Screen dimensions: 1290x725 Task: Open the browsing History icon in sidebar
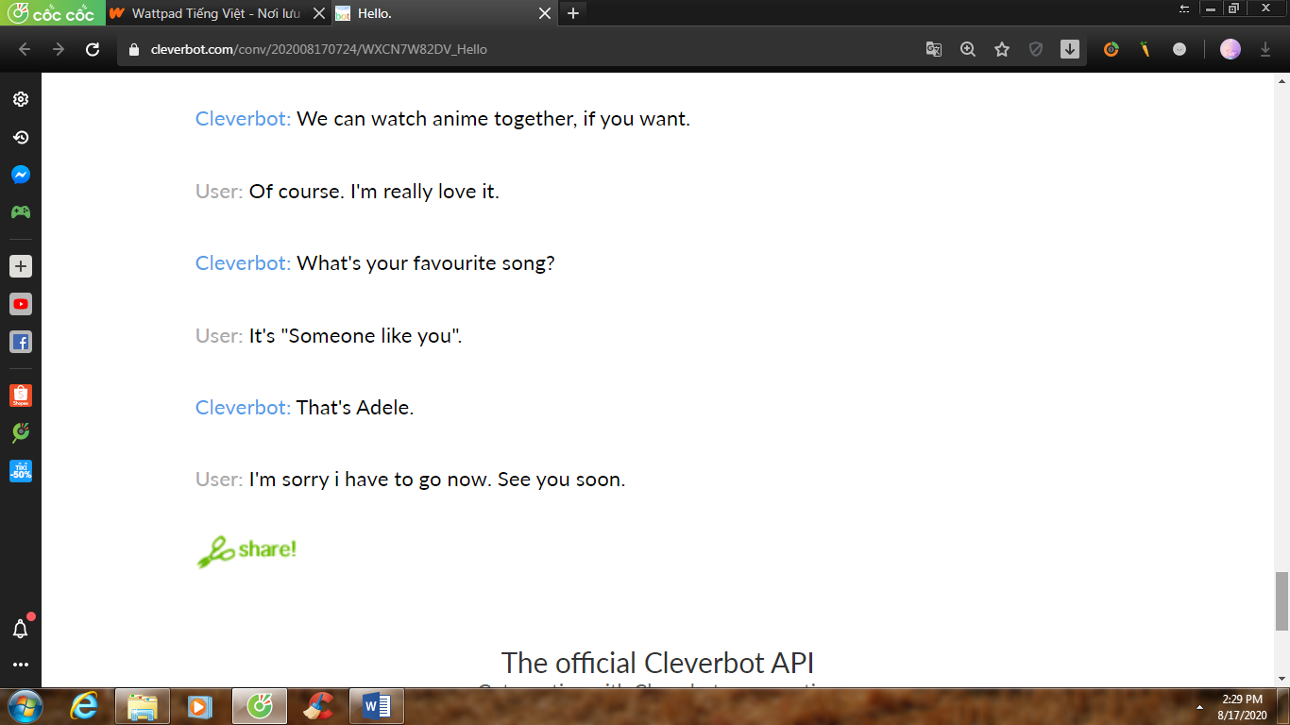20,137
